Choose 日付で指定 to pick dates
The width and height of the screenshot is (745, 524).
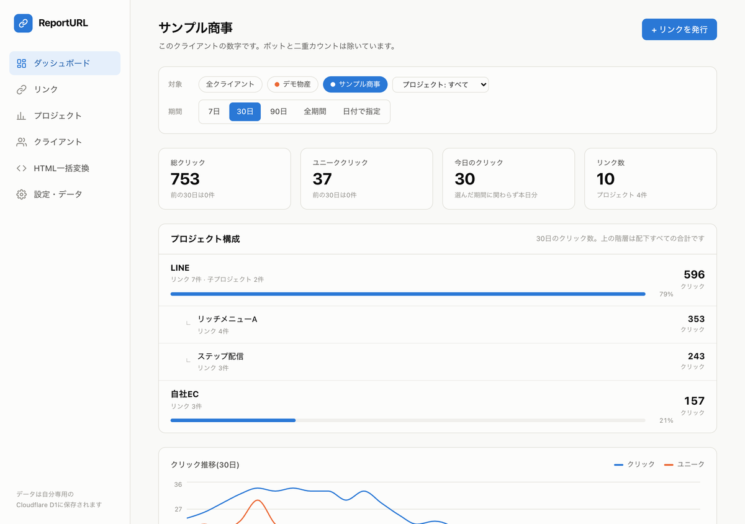[x=362, y=112]
